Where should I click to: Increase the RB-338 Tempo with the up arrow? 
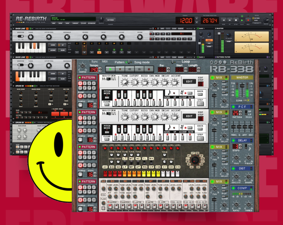(100, 68)
